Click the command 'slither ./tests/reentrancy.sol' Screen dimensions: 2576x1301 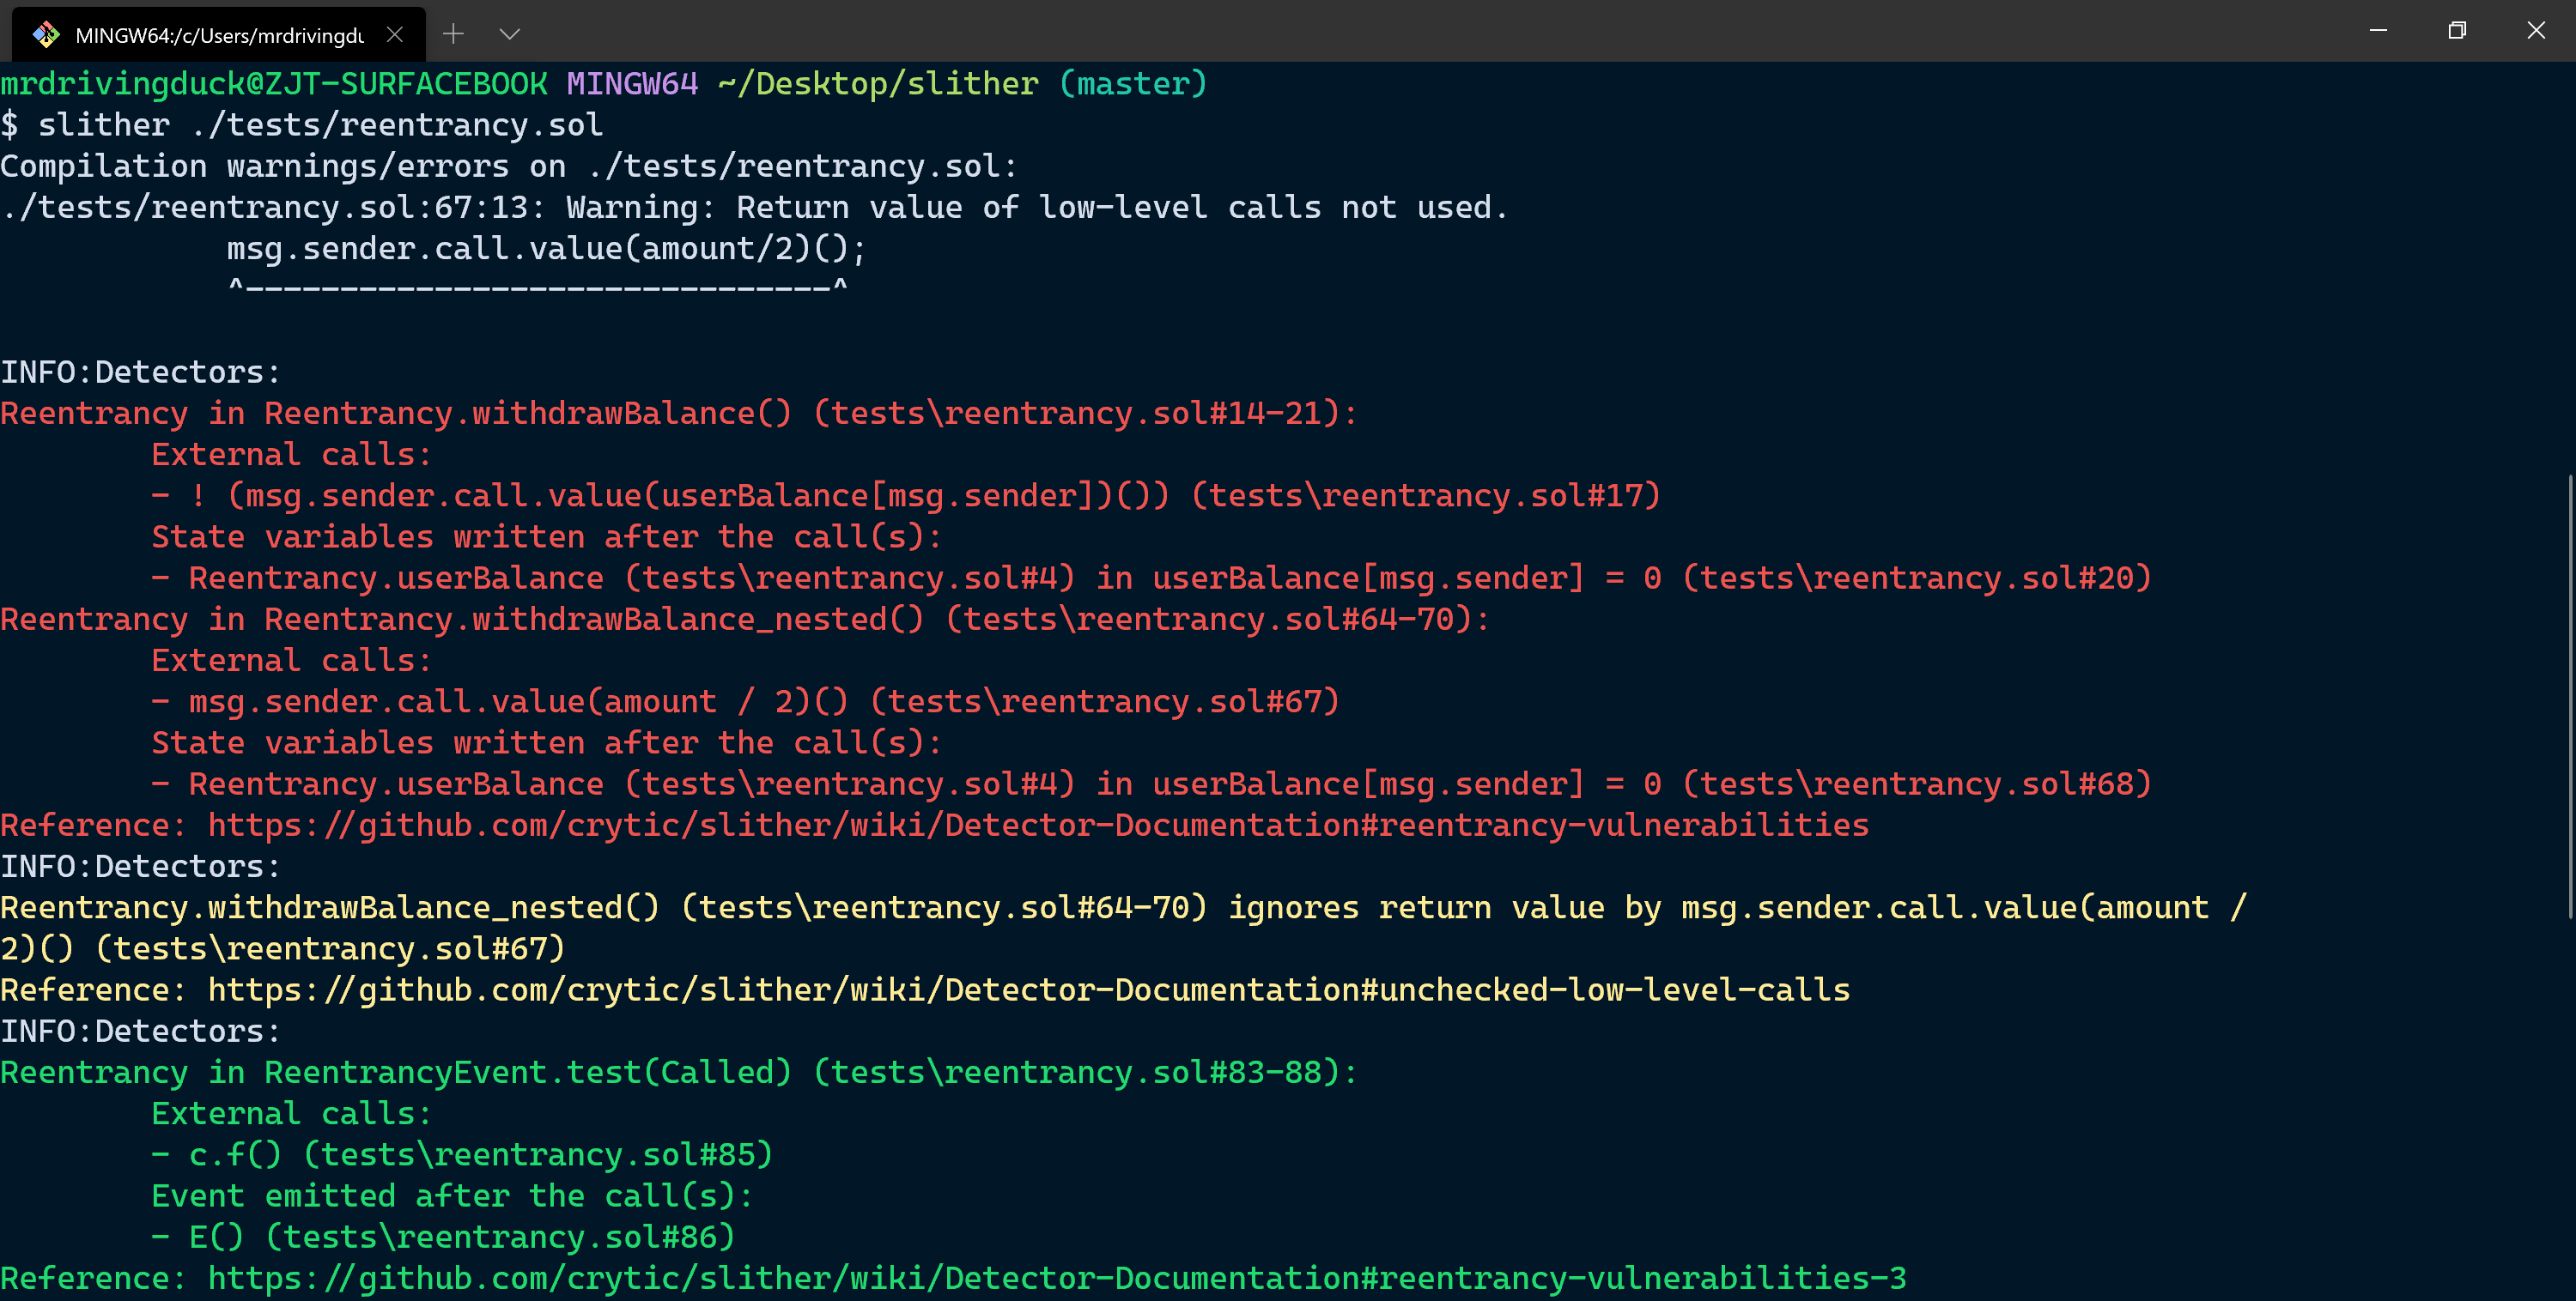click(x=320, y=125)
